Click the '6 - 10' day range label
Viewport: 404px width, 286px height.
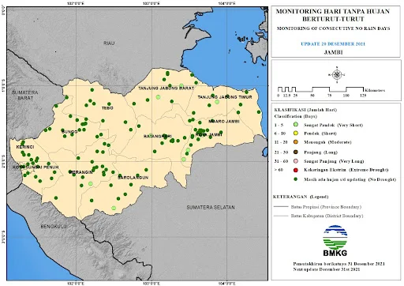coord(280,134)
